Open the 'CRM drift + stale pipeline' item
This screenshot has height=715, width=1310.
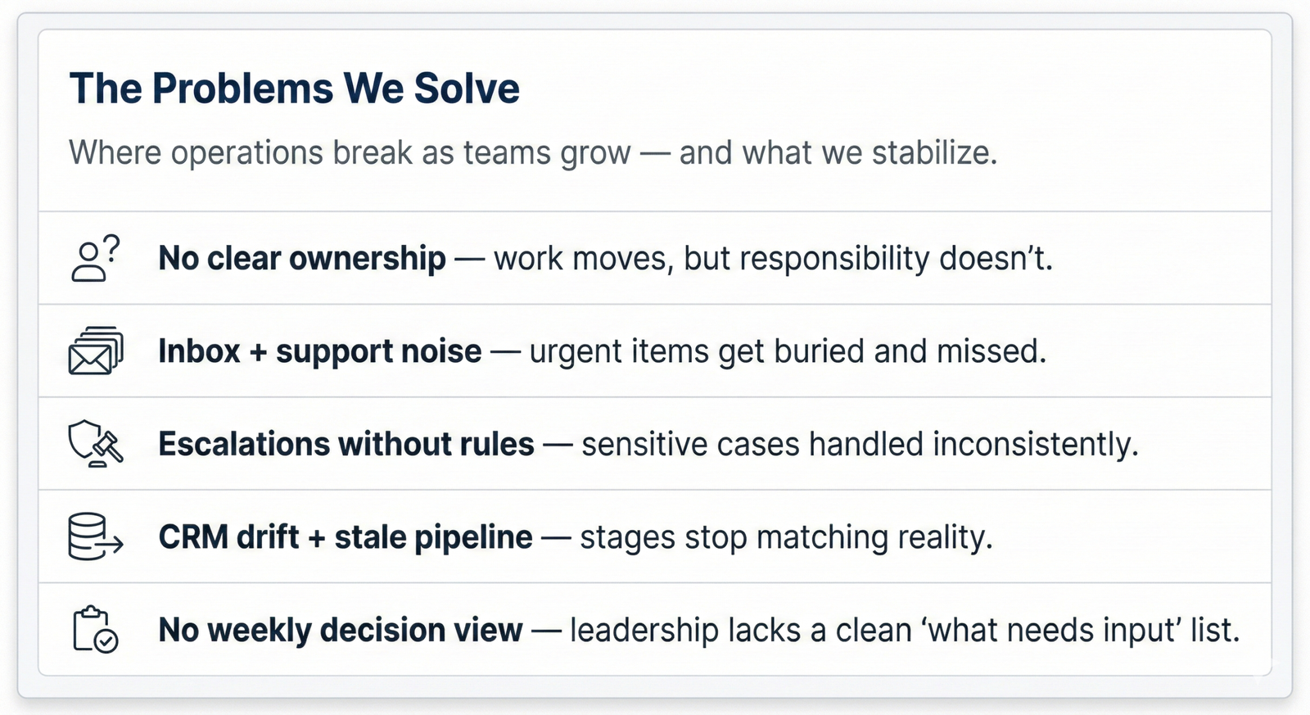click(346, 537)
